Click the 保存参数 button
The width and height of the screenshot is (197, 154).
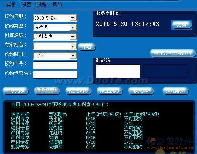tap(141, 91)
